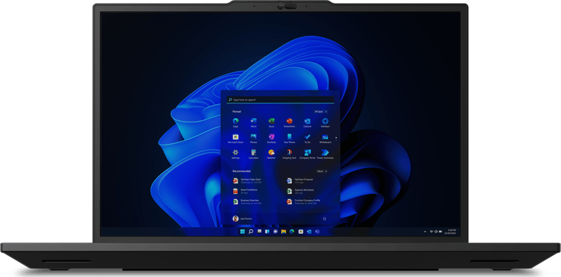This screenshot has width=561, height=277.
Task: Open Task View on the taskbar
Action: [259, 231]
